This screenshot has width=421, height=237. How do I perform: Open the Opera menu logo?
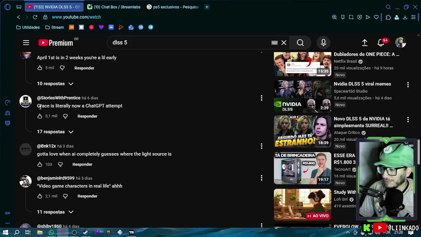[8, 7]
